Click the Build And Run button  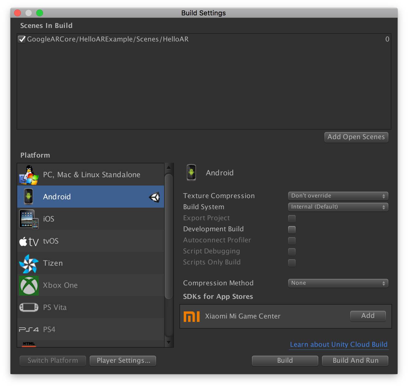tap(355, 361)
